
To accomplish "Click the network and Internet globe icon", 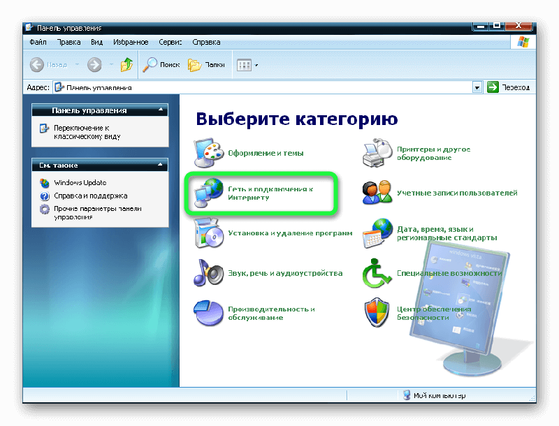I will (x=208, y=193).
